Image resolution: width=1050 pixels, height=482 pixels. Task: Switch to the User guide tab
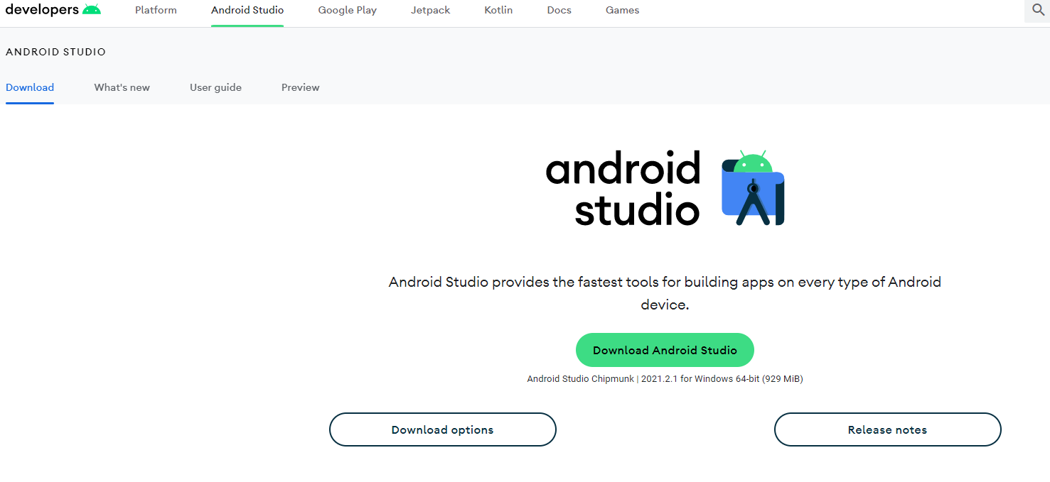coord(215,87)
